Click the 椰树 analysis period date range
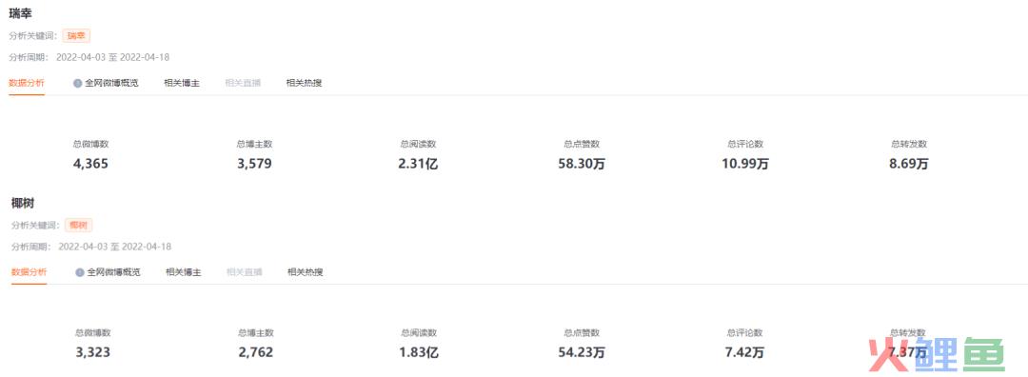The height and width of the screenshot is (377, 1028). pyautogui.click(x=115, y=247)
